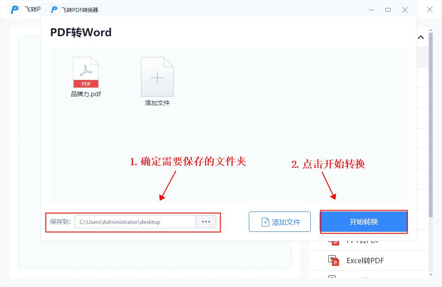Open folder browser via the ellipsis button

tap(206, 222)
